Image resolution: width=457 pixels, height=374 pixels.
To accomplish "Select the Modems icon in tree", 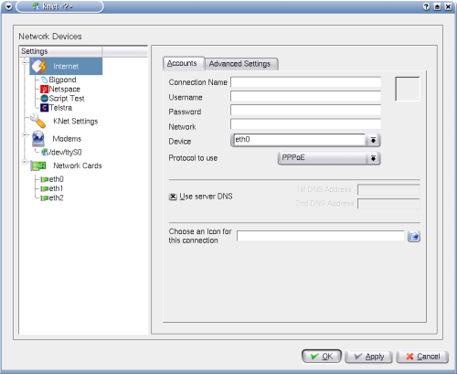I will click(38, 139).
